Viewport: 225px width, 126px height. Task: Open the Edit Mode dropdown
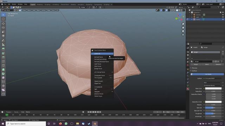(7, 10)
